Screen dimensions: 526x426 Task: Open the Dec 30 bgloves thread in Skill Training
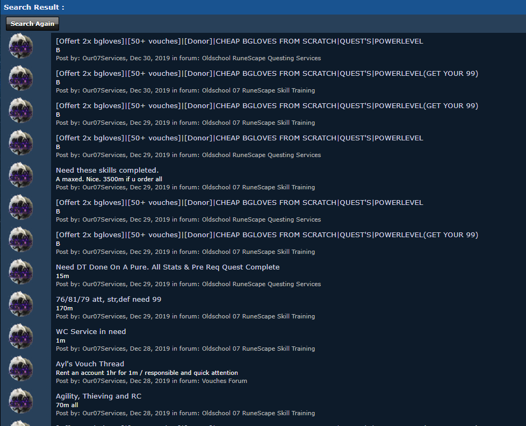[266, 73]
